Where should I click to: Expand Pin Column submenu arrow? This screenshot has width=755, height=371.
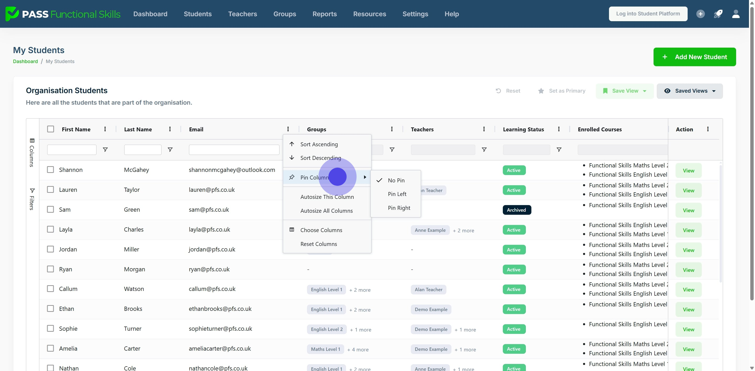point(365,177)
